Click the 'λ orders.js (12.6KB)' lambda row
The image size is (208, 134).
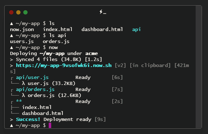(x=52, y=96)
